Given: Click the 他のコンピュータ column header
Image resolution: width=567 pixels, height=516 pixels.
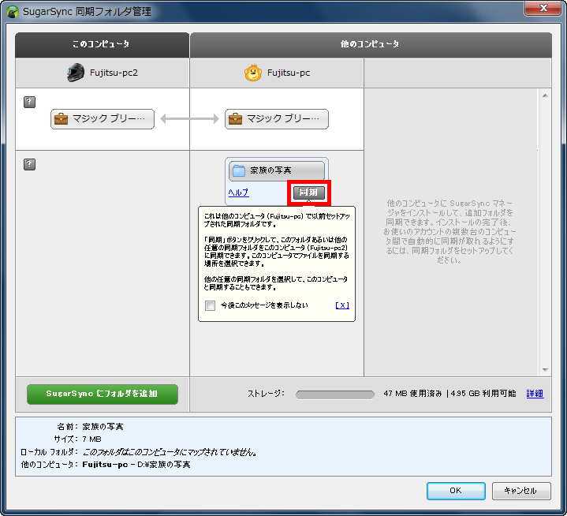Looking at the screenshot, I should [371, 45].
